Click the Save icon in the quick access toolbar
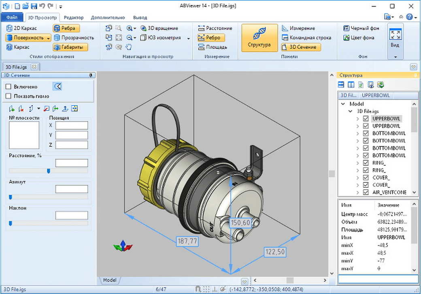421x294 pixels. (34, 6)
